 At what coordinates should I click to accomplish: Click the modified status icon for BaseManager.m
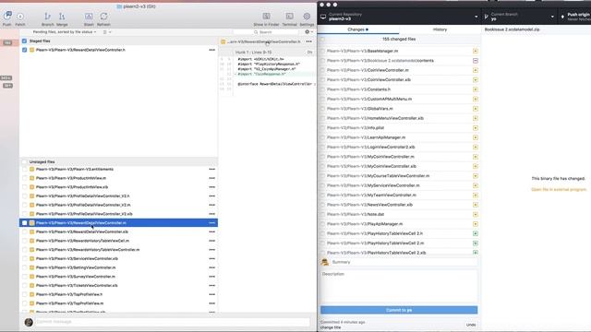click(x=476, y=51)
